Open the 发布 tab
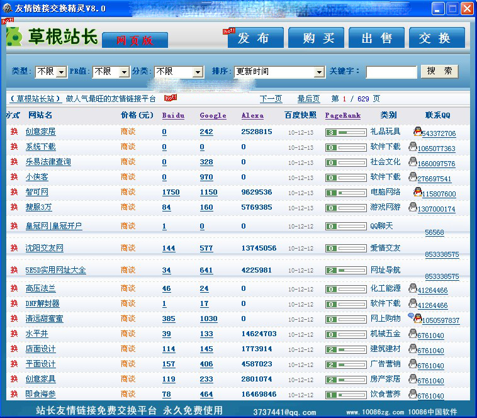Screen dimensions: 477x418 click(253, 38)
